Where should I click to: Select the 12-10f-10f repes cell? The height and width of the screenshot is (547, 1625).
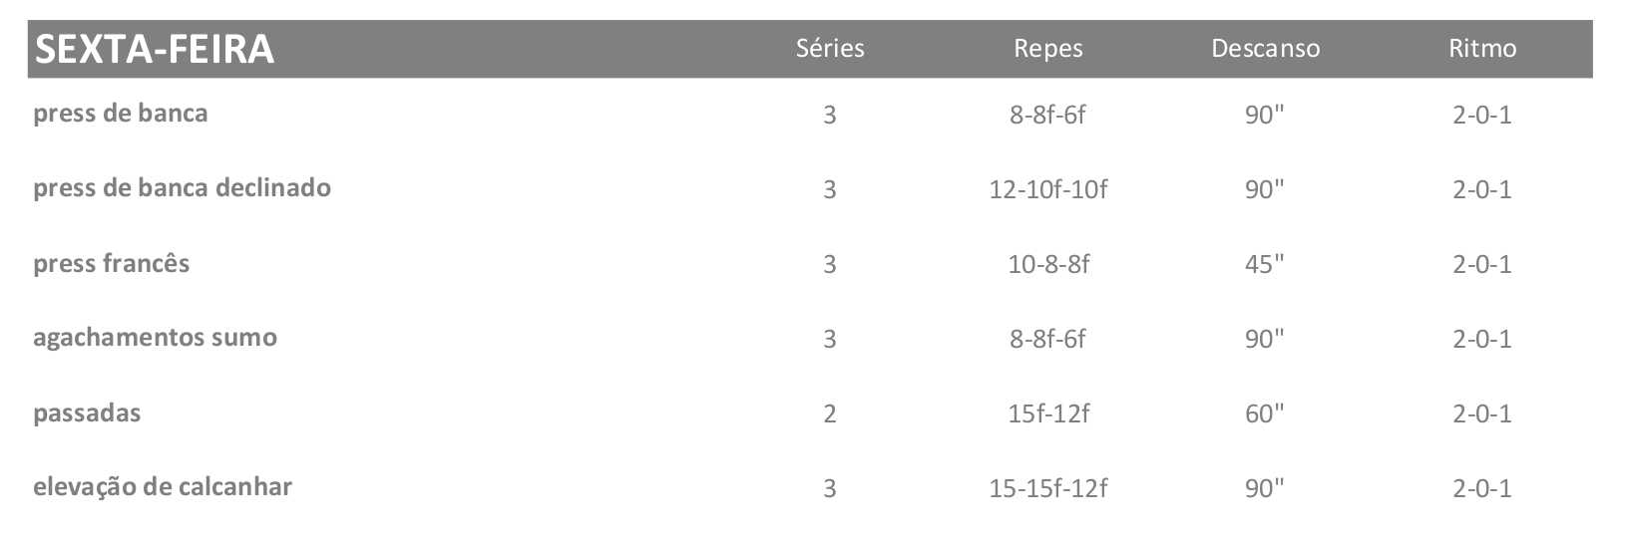coord(1047,189)
